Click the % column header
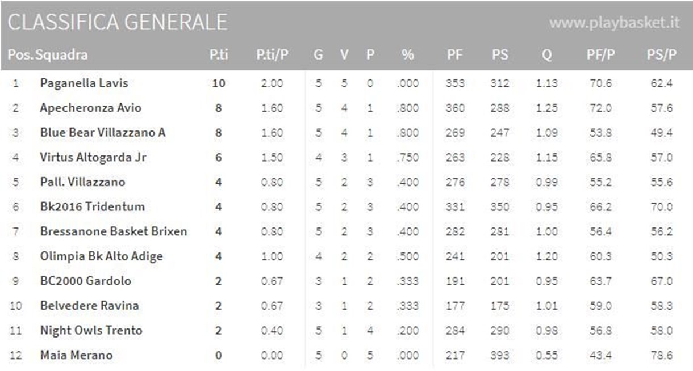 (x=407, y=55)
